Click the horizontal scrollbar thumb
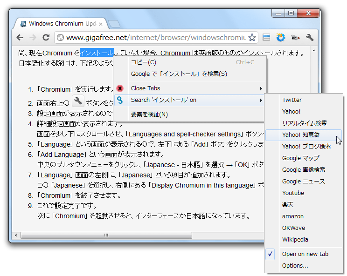Viewport: 347px width, 276px height. coord(106,235)
